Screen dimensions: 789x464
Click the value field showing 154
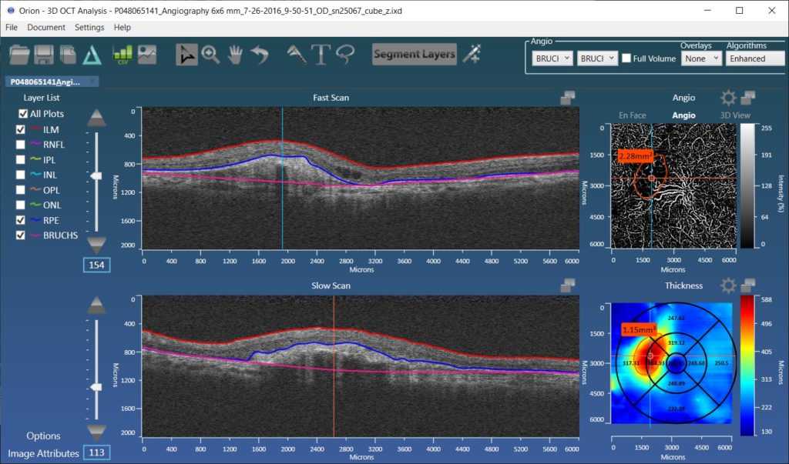97,264
